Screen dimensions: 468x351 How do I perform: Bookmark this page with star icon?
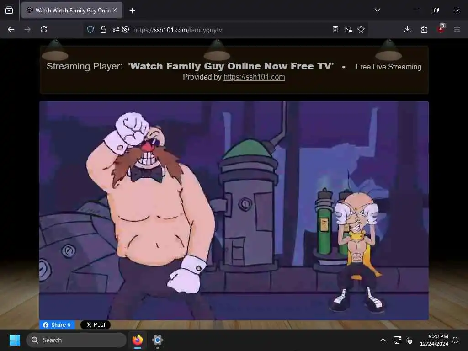tap(361, 29)
